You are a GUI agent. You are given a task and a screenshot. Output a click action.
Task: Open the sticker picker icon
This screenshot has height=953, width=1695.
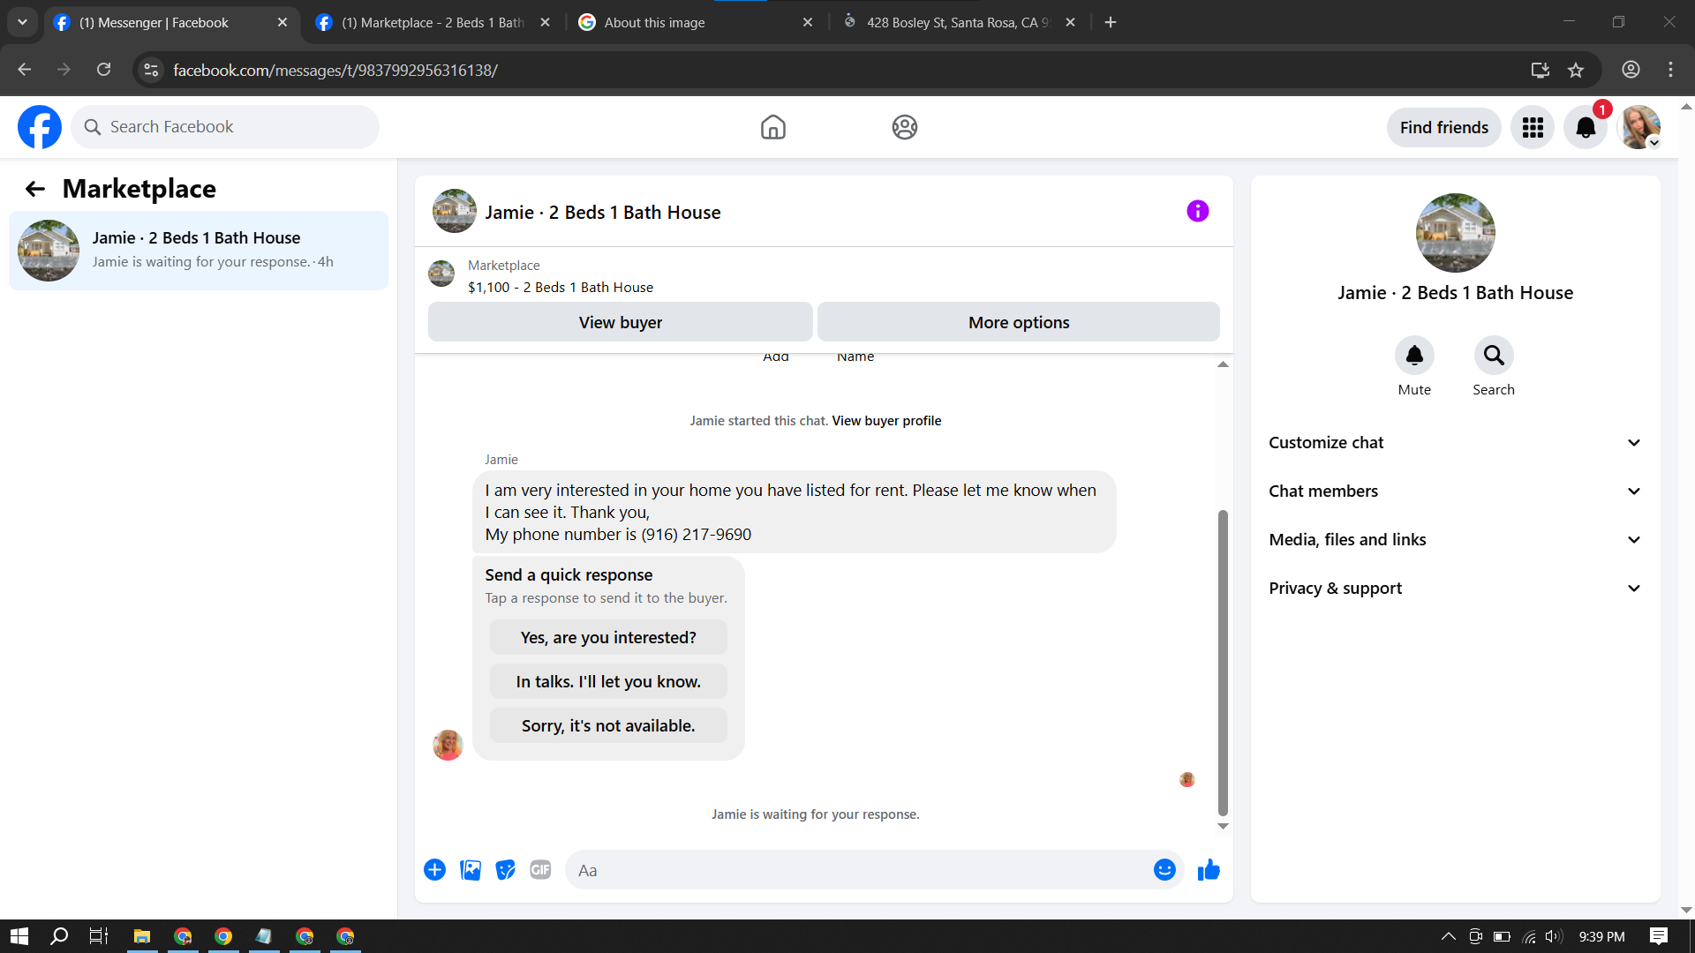point(505,870)
